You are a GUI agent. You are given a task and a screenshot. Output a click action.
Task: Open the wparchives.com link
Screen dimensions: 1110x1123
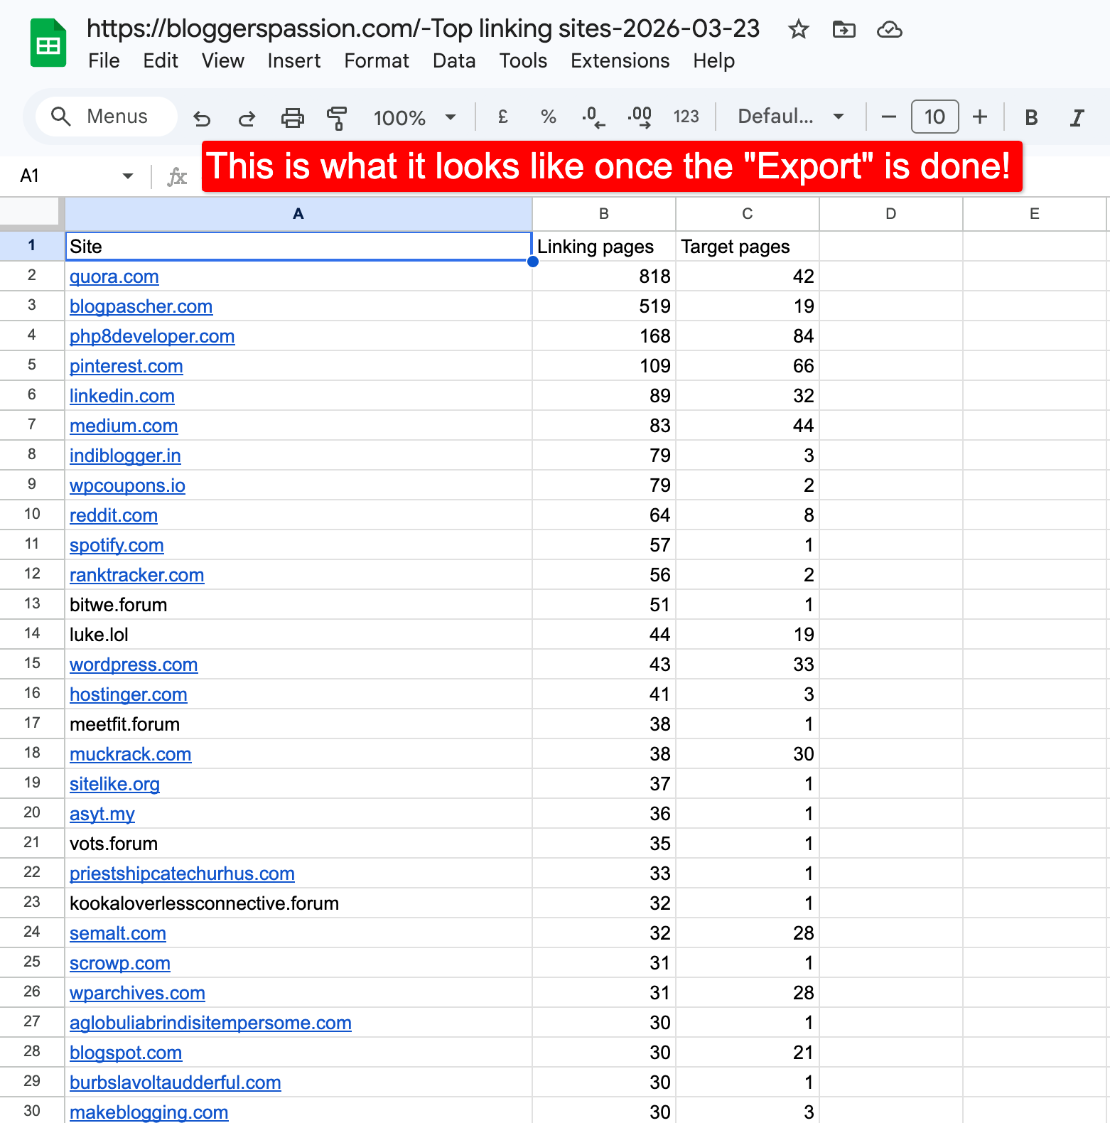pos(137,994)
